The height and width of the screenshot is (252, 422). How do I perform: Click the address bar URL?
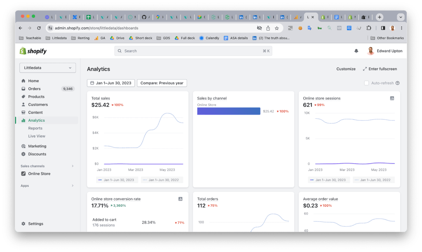(x=96, y=28)
